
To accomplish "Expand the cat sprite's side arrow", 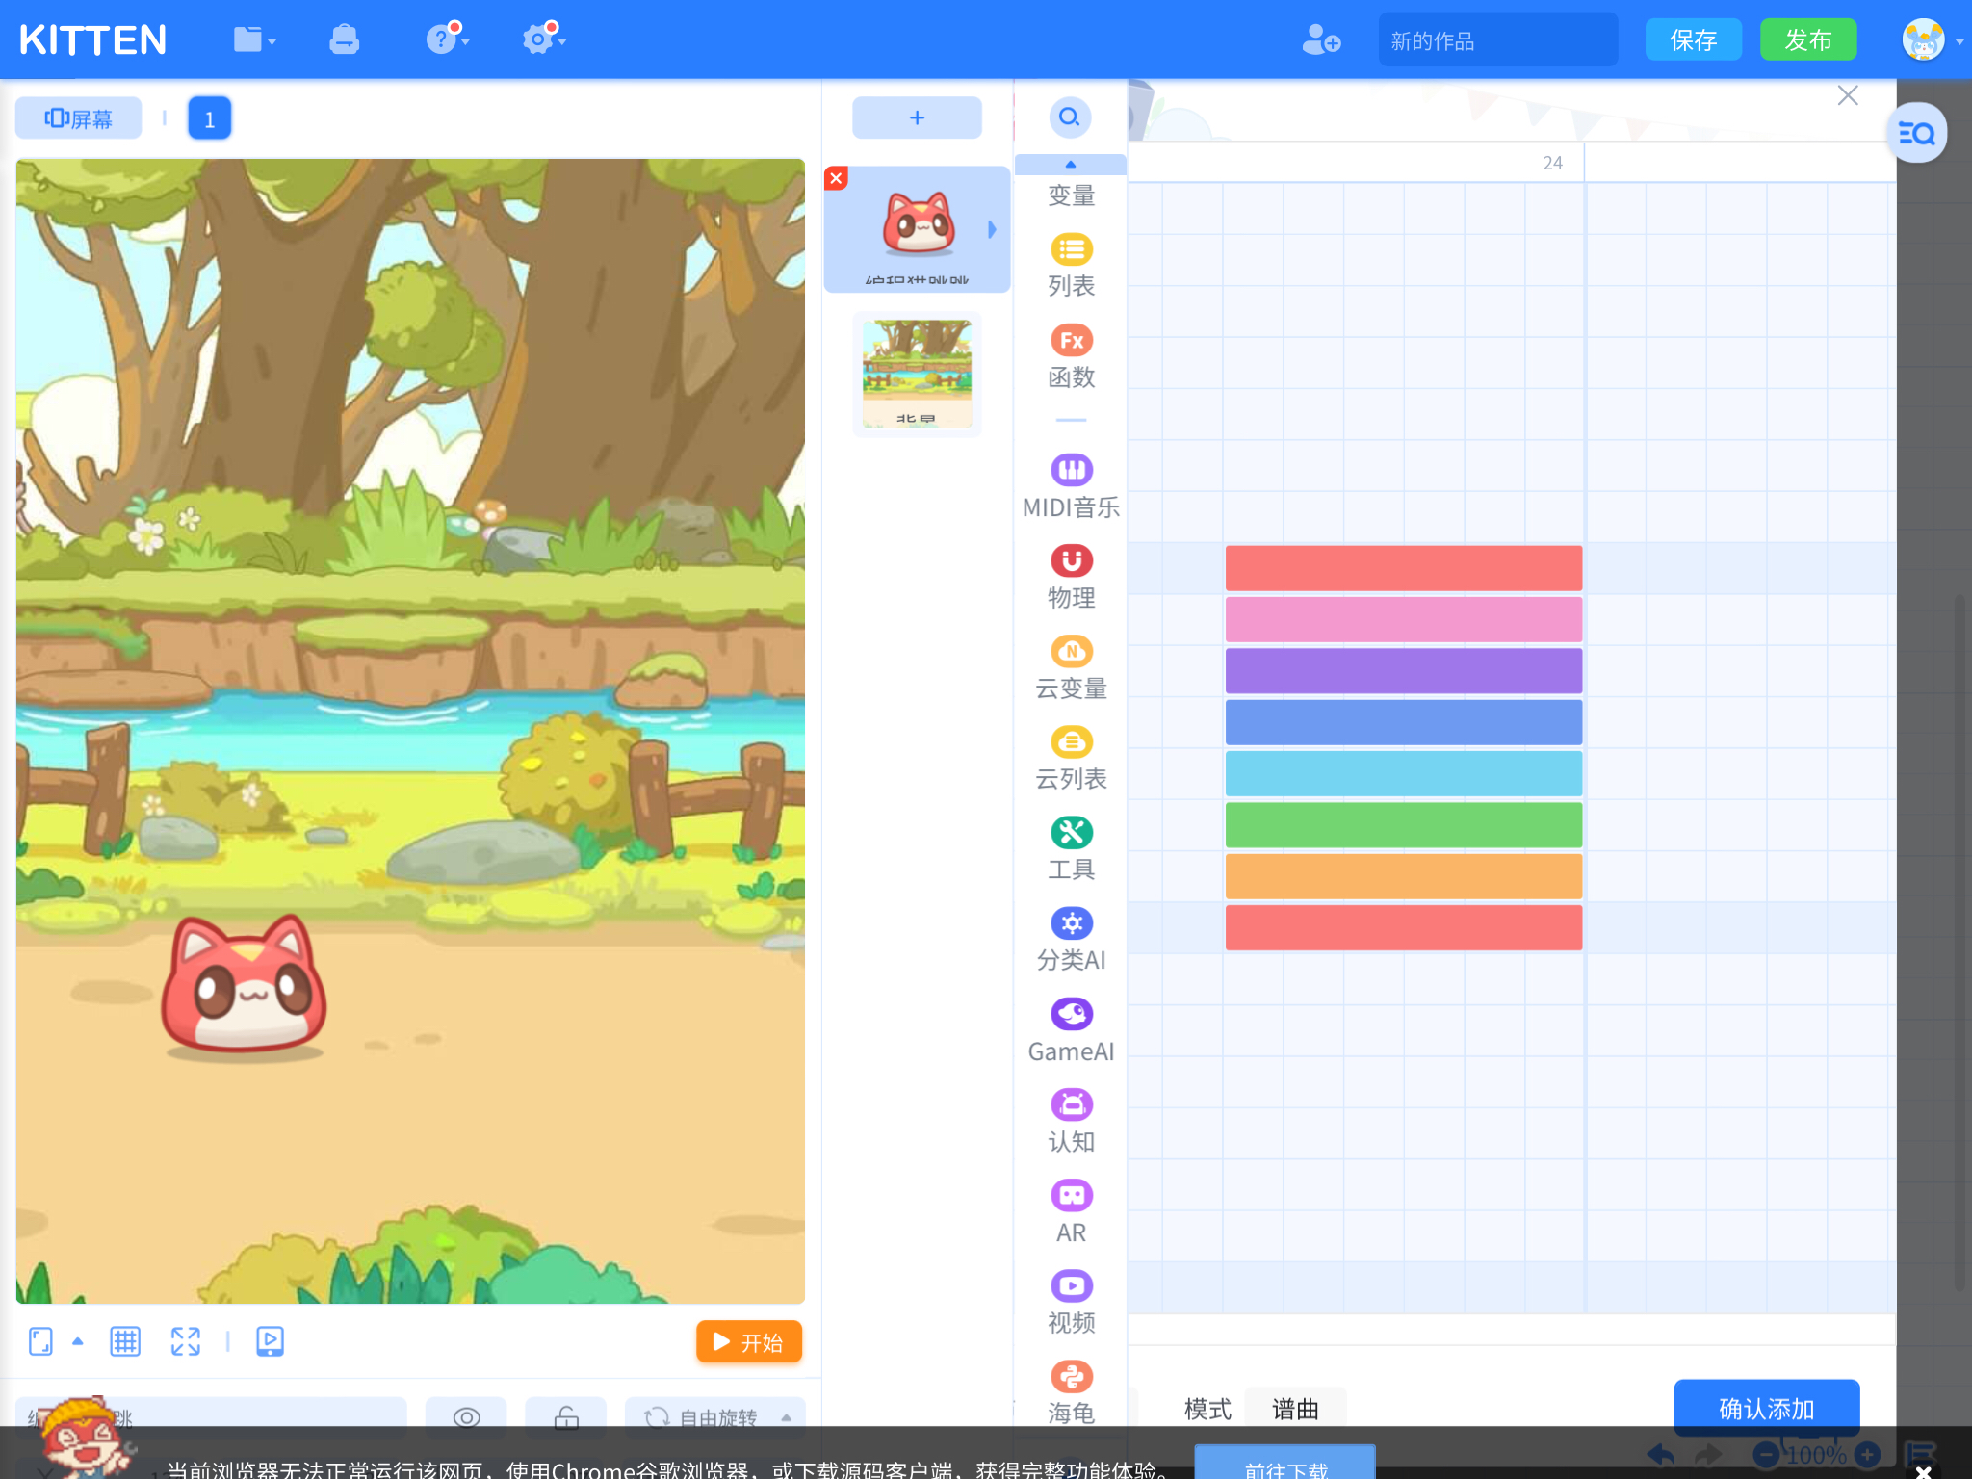I will [x=992, y=229].
